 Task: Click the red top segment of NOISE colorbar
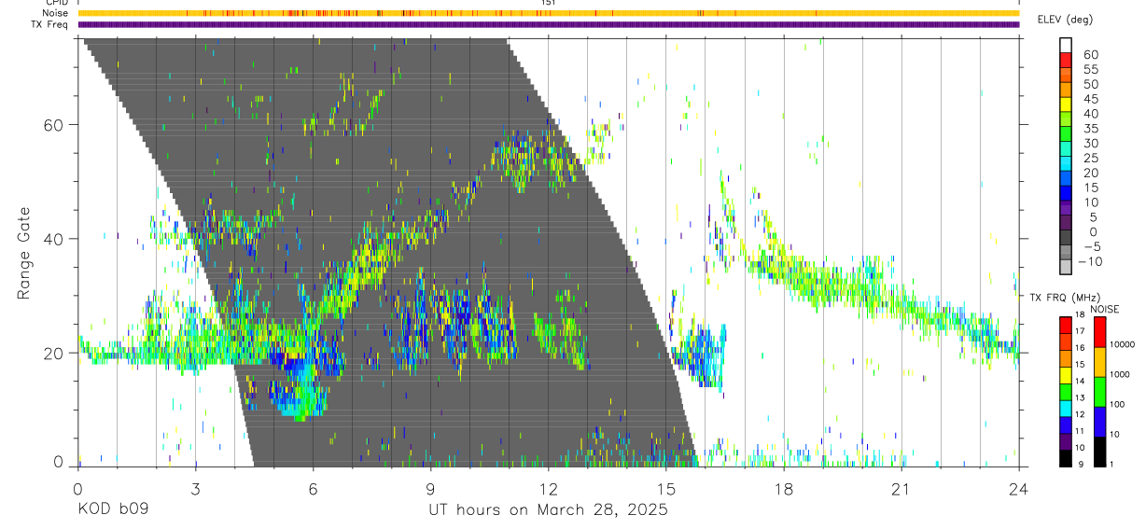coord(1100,330)
